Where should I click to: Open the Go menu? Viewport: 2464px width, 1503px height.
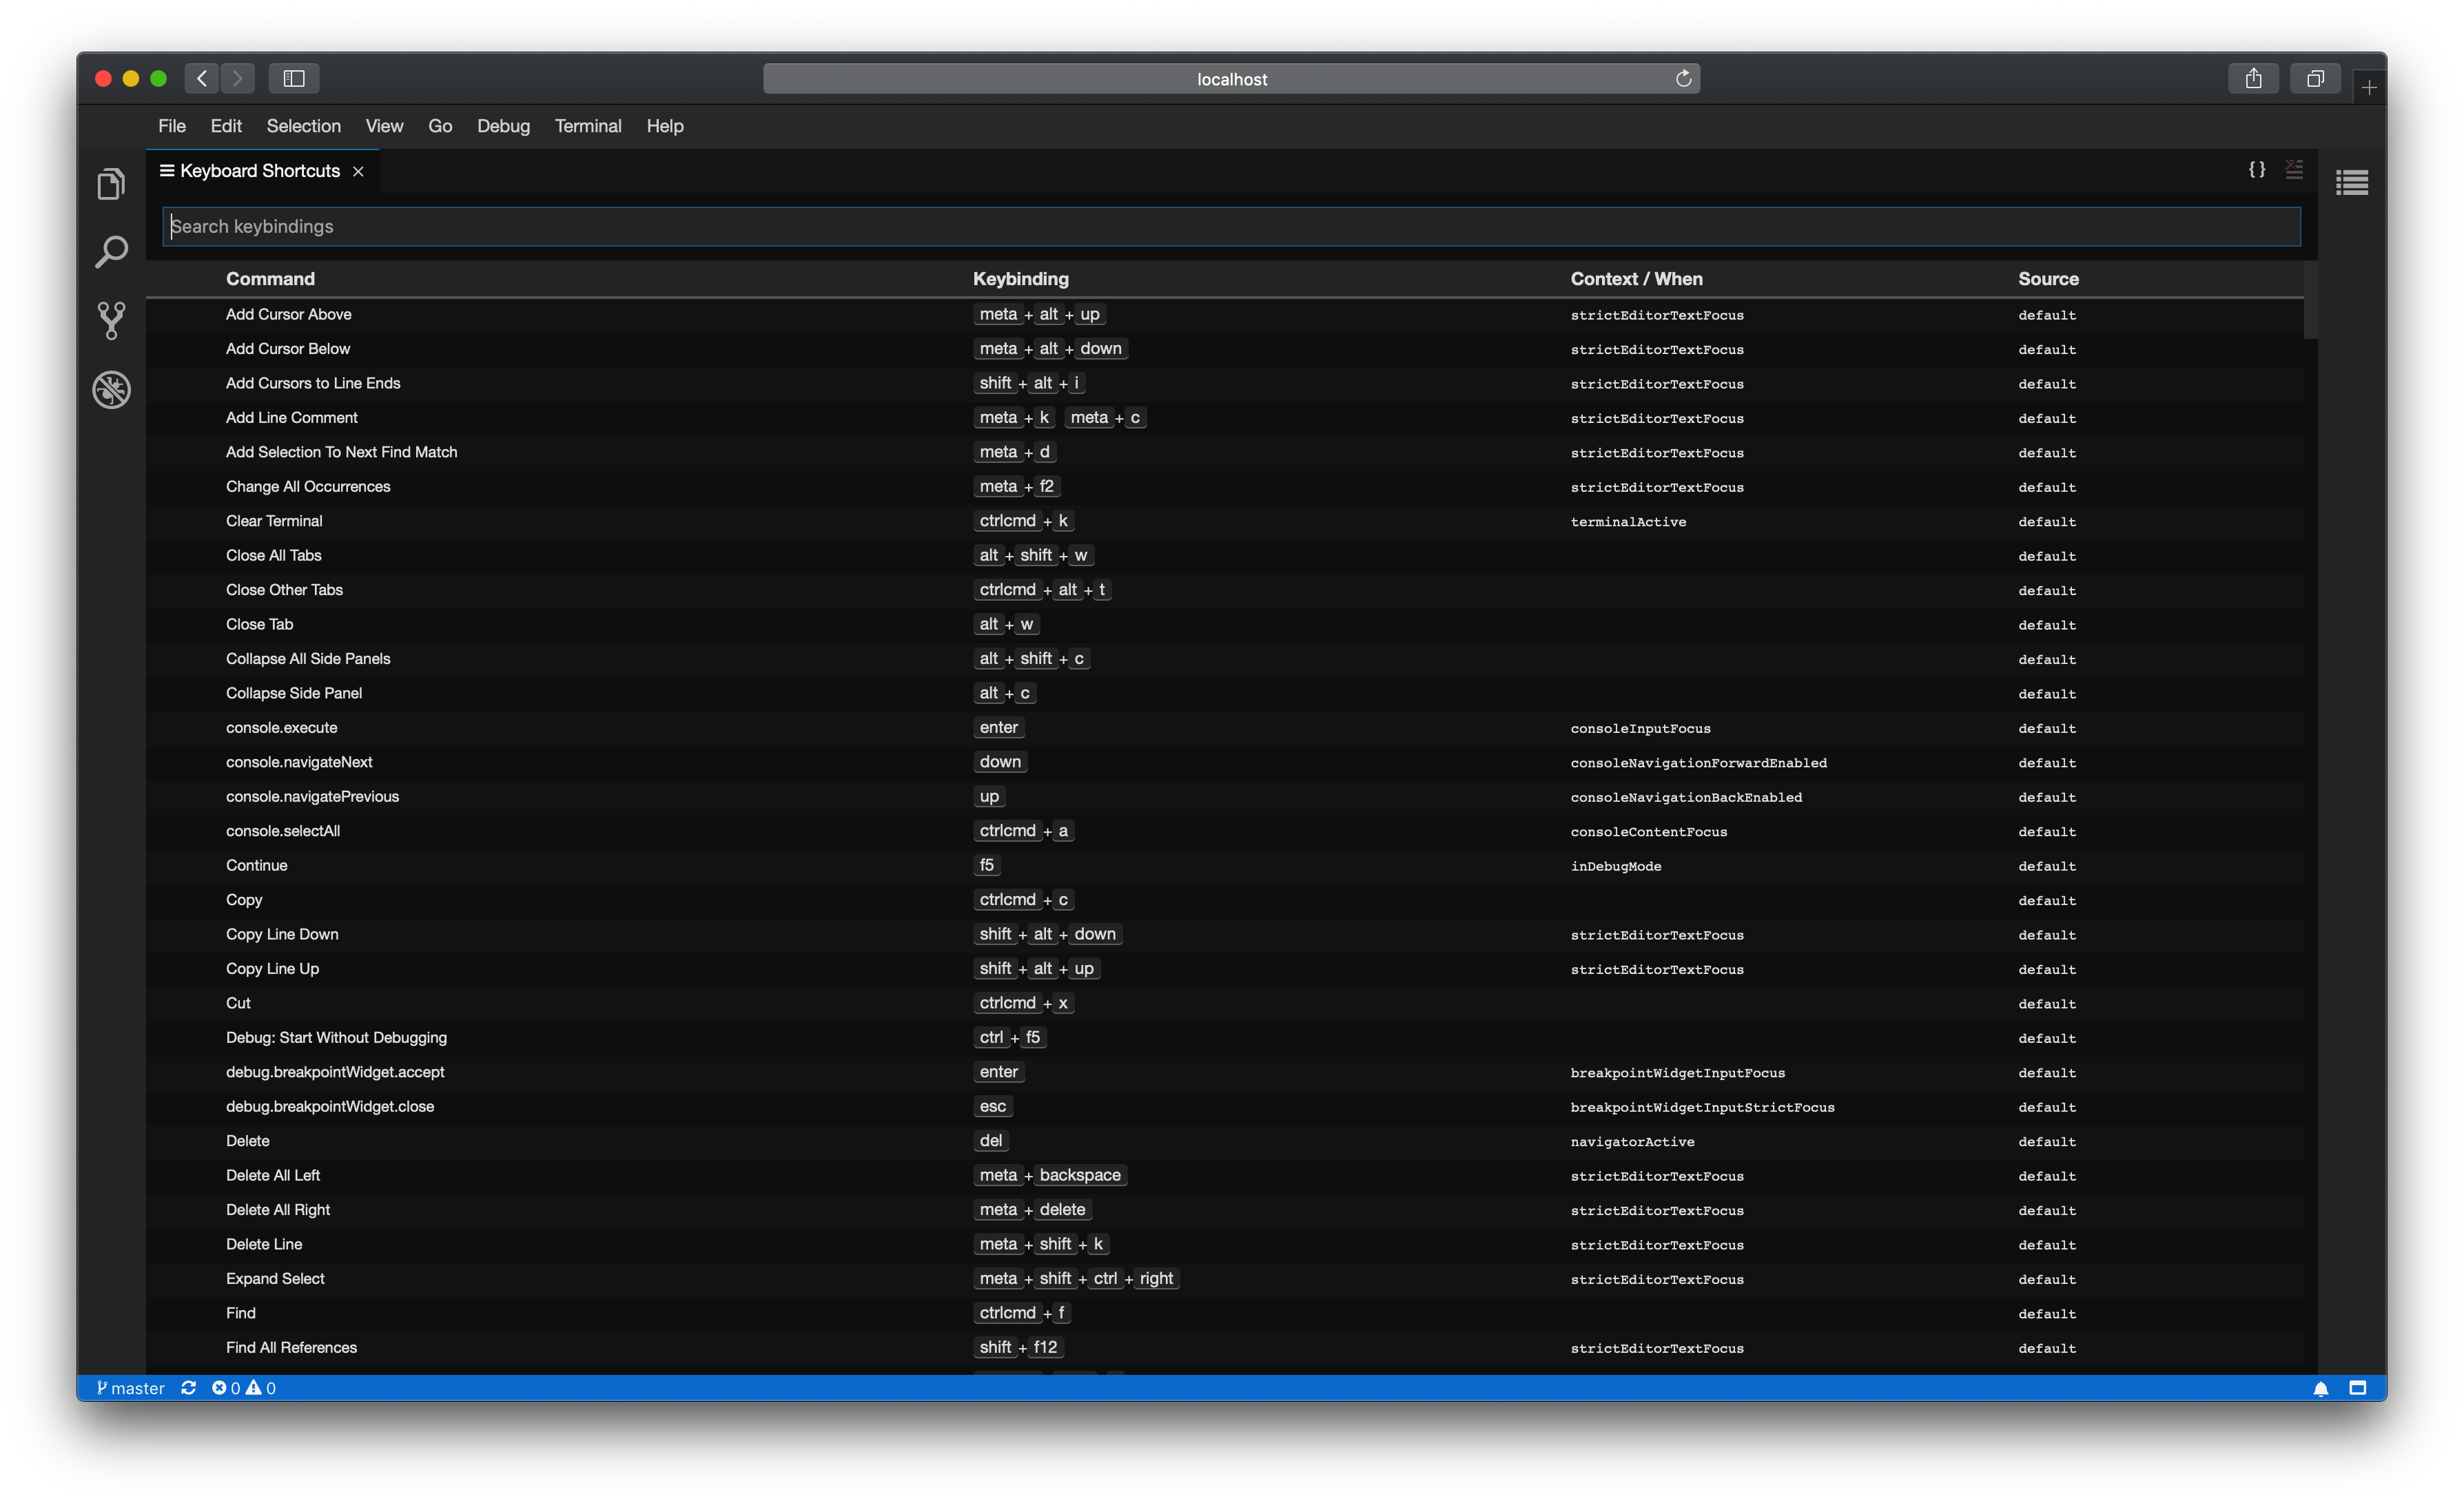click(440, 126)
